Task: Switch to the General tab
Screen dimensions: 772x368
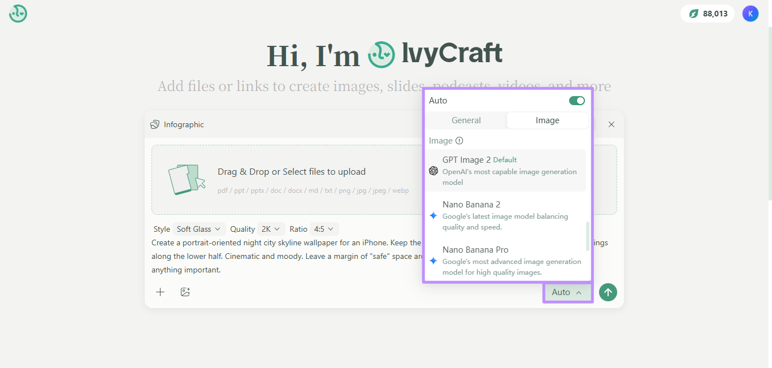Action: [x=466, y=120]
